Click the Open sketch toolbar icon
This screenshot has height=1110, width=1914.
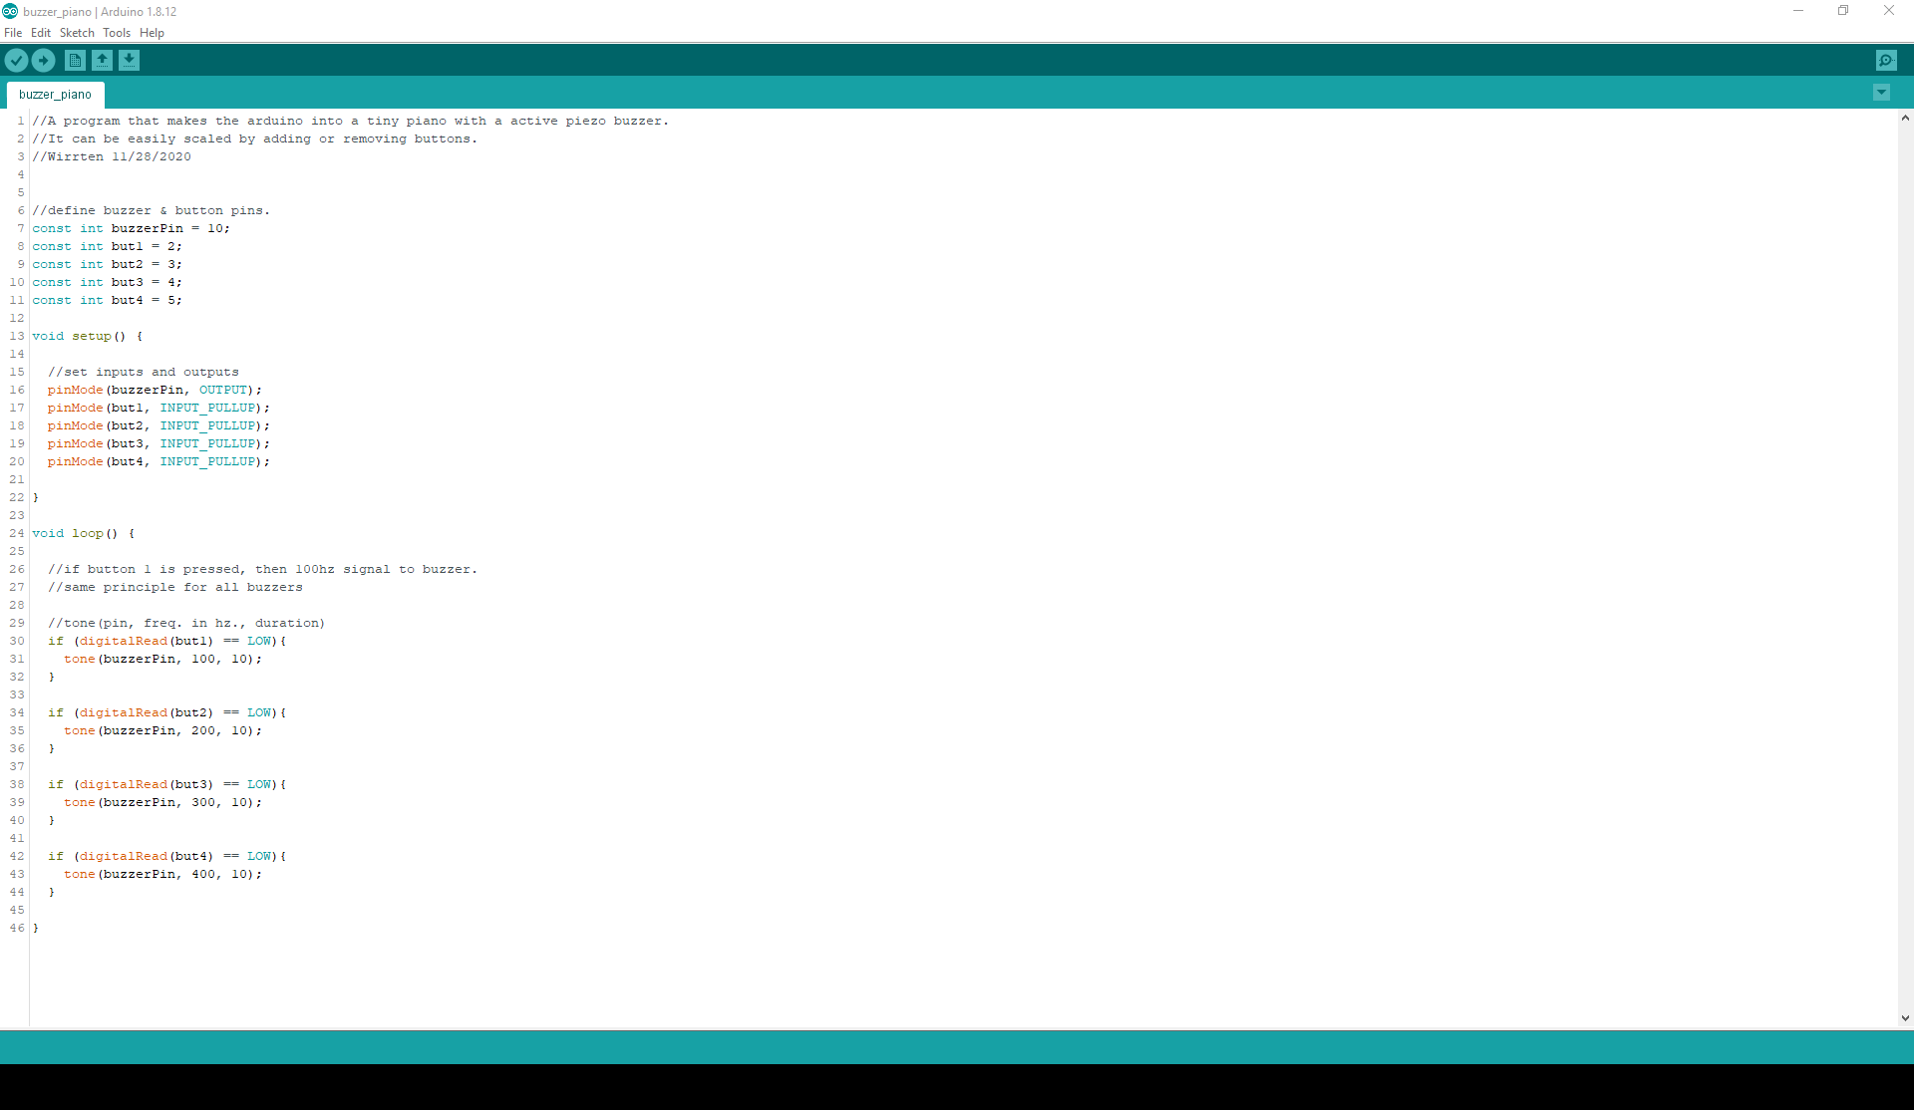(102, 61)
